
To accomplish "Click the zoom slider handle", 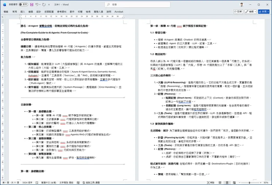I will pyautogui.click(x=250, y=182).
